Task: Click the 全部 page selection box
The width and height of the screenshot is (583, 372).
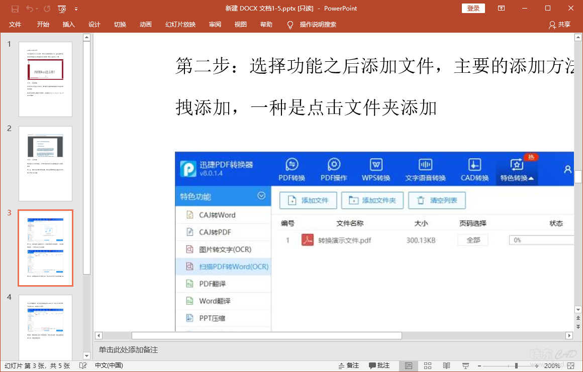Action: [x=473, y=240]
